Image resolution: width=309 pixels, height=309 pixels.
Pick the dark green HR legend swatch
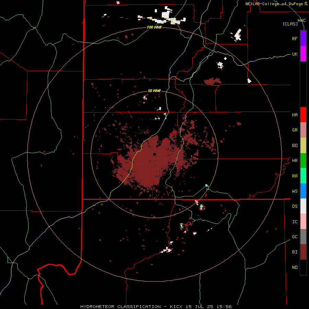tap(303, 161)
